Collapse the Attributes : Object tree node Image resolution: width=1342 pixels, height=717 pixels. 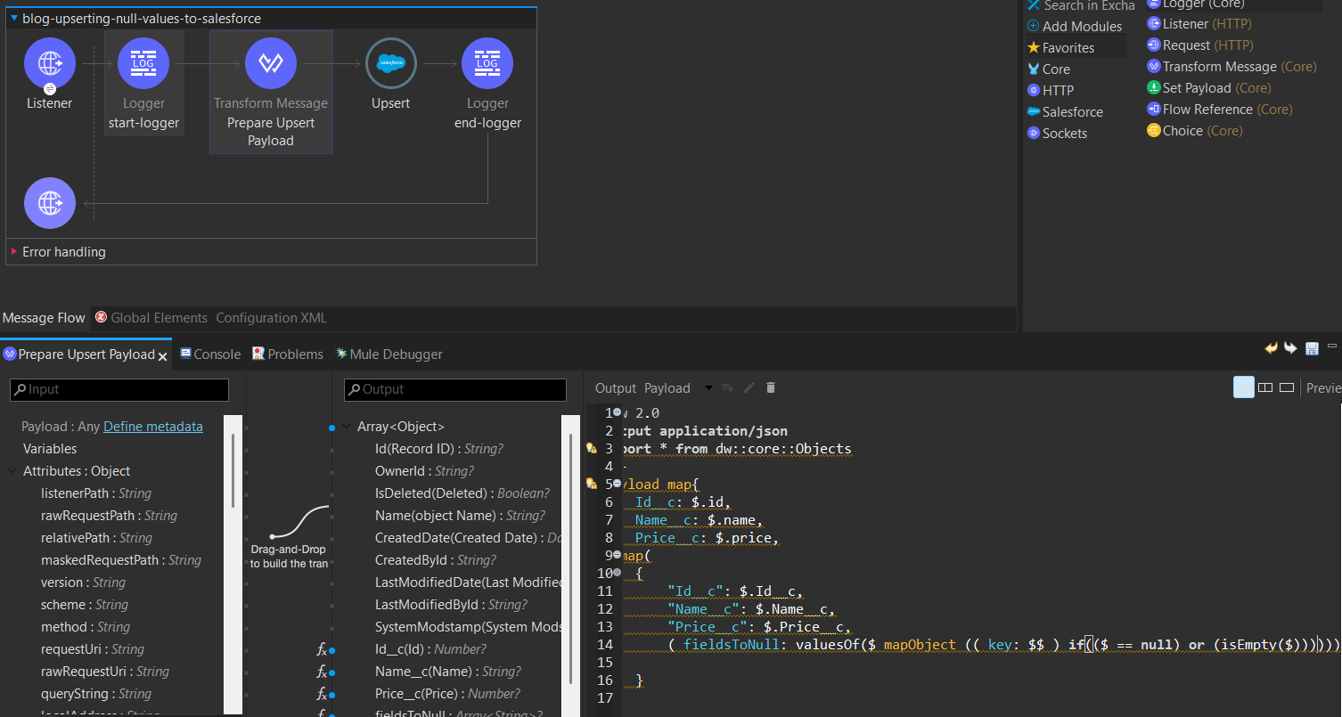click(12, 471)
